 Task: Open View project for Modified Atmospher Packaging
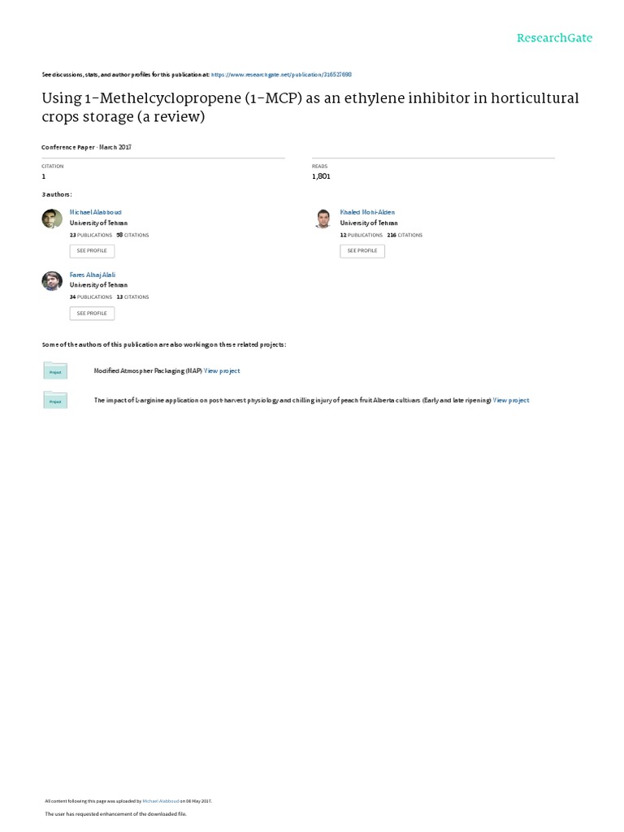click(x=222, y=370)
